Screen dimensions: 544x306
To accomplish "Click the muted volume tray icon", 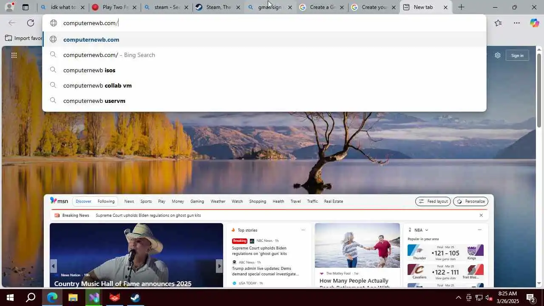I will tap(489, 297).
